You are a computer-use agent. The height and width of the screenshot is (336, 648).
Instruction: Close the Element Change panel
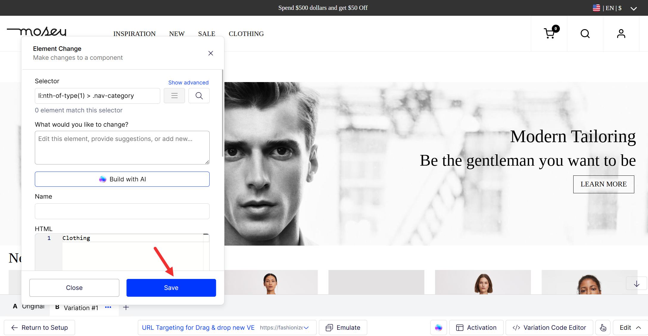[x=211, y=53]
